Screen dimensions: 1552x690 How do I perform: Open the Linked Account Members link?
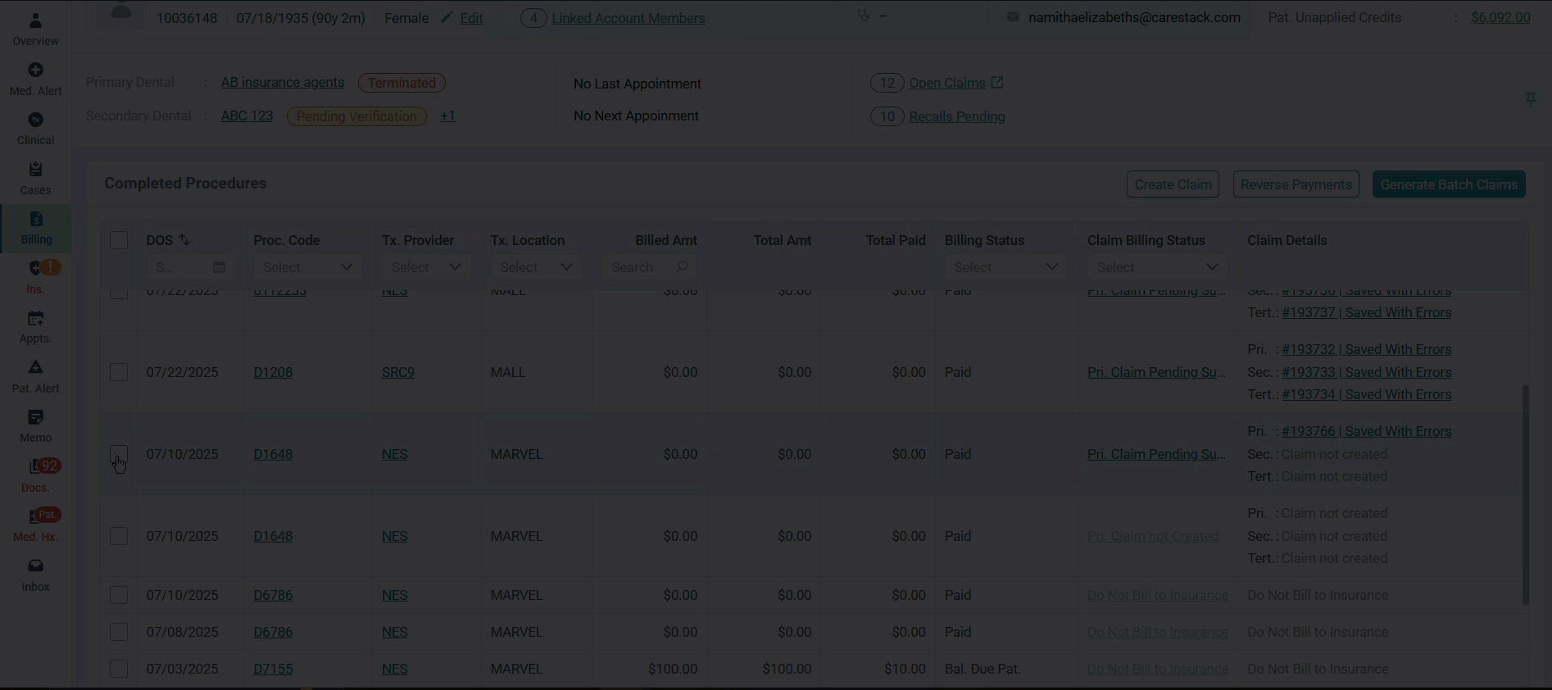click(628, 18)
